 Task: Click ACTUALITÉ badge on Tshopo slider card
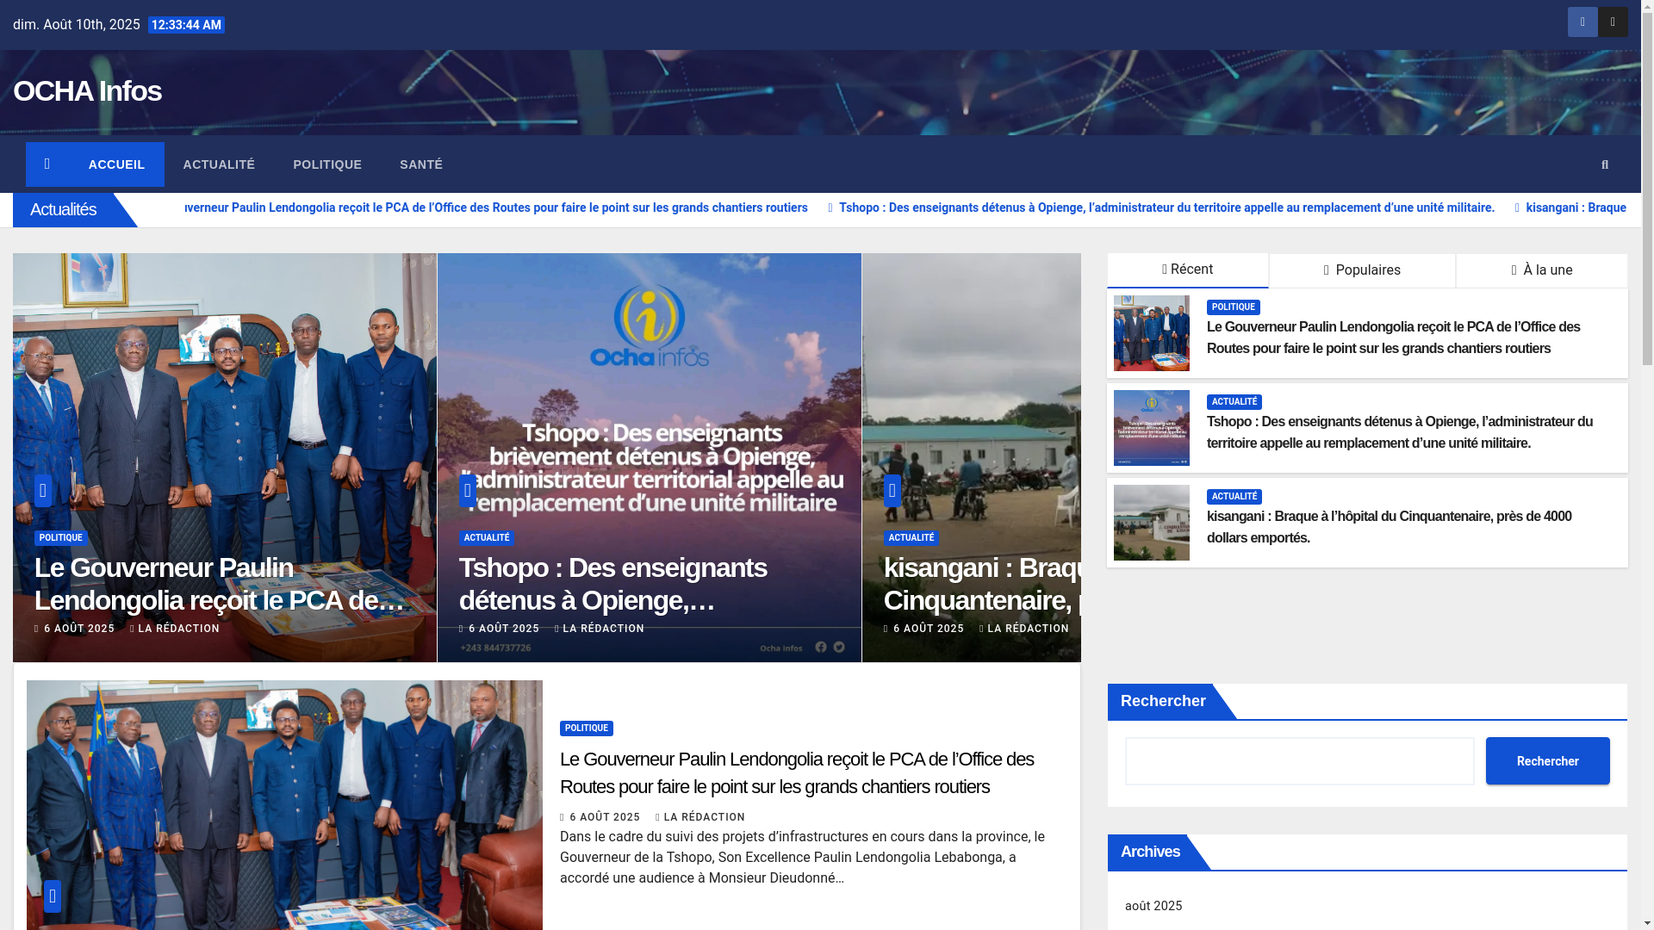tap(487, 538)
